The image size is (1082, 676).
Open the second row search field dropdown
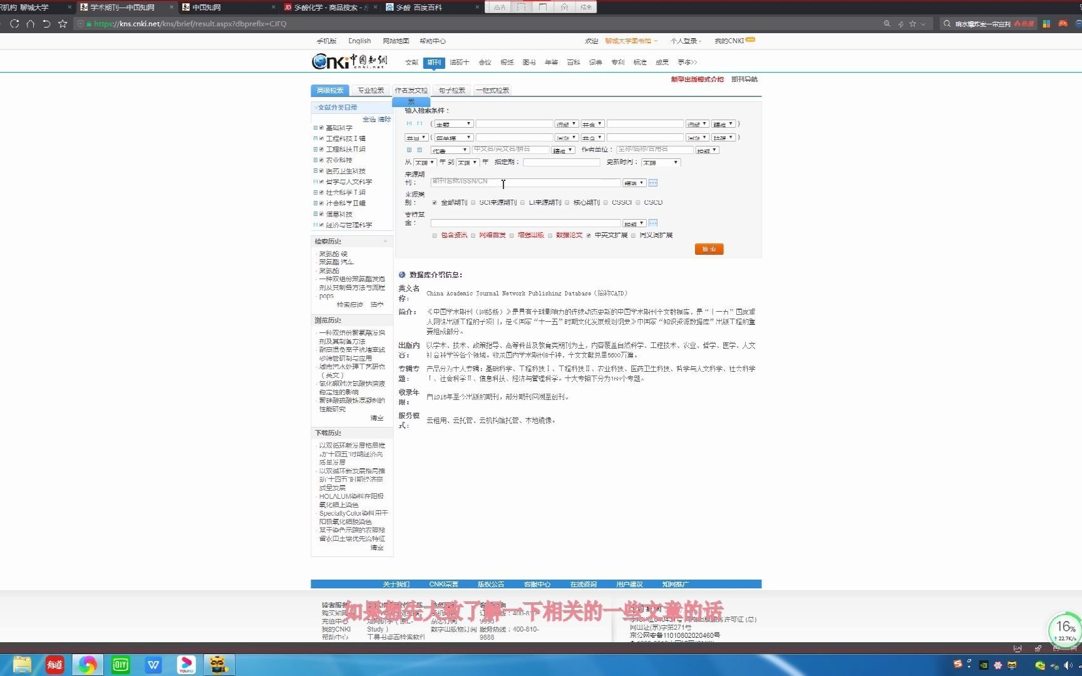tap(453, 138)
